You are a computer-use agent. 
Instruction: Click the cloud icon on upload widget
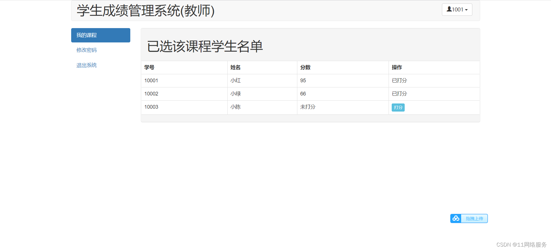[456, 218]
